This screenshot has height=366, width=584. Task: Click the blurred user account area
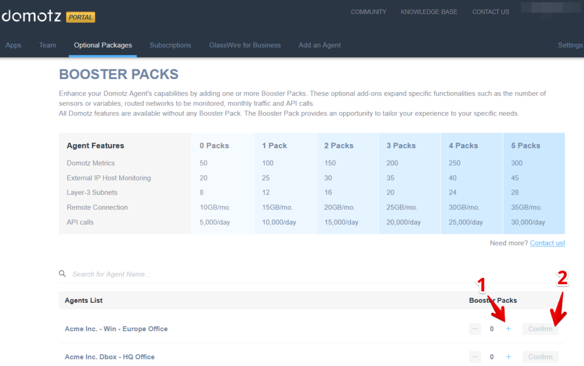551,9
